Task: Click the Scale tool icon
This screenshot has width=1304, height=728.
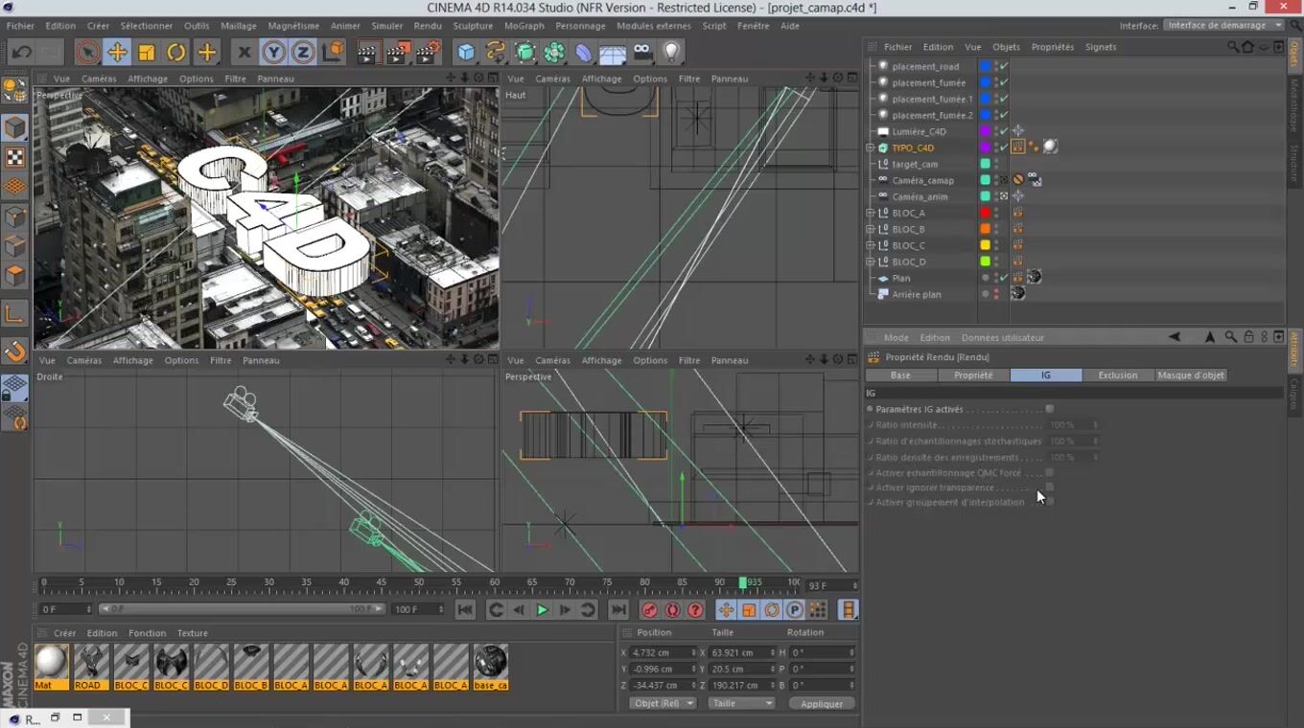Action: pos(147,52)
